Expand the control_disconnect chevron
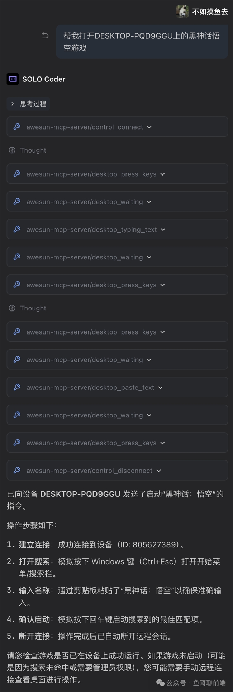Image resolution: width=233 pixels, height=692 pixels. tap(159, 471)
